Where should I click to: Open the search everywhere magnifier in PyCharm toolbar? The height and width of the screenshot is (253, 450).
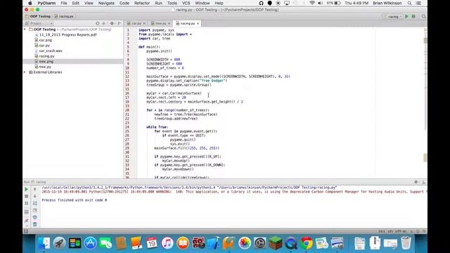click(x=423, y=16)
